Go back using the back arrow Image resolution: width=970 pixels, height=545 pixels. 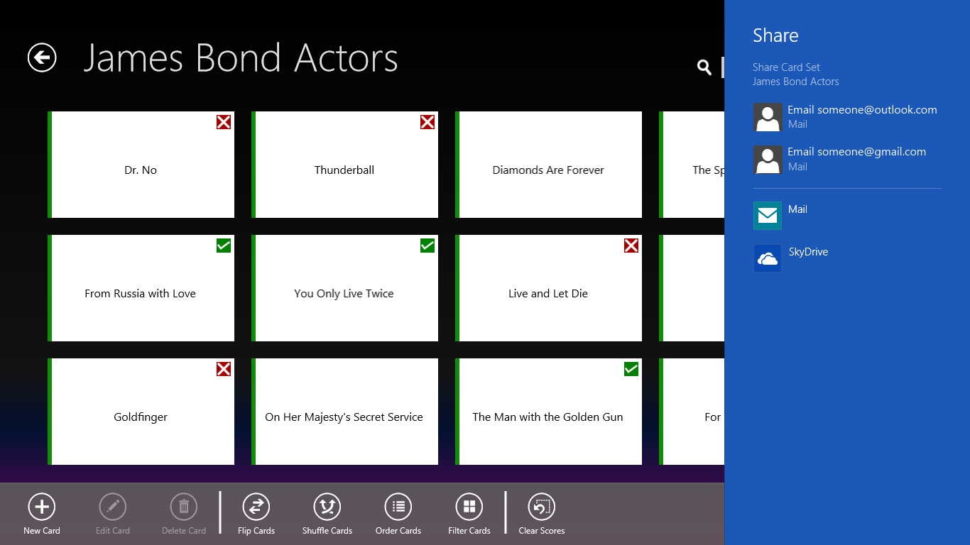click(x=41, y=57)
